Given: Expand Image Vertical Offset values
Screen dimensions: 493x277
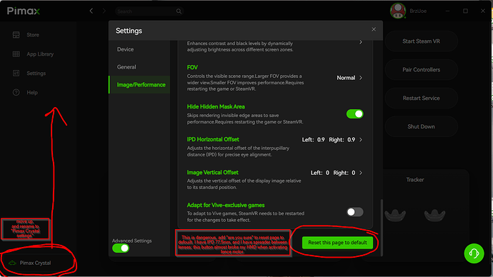Looking at the screenshot, I should pos(337,173).
